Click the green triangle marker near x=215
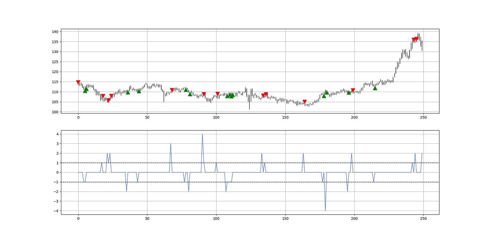Viewport: 488px width, 241px height. click(x=375, y=88)
